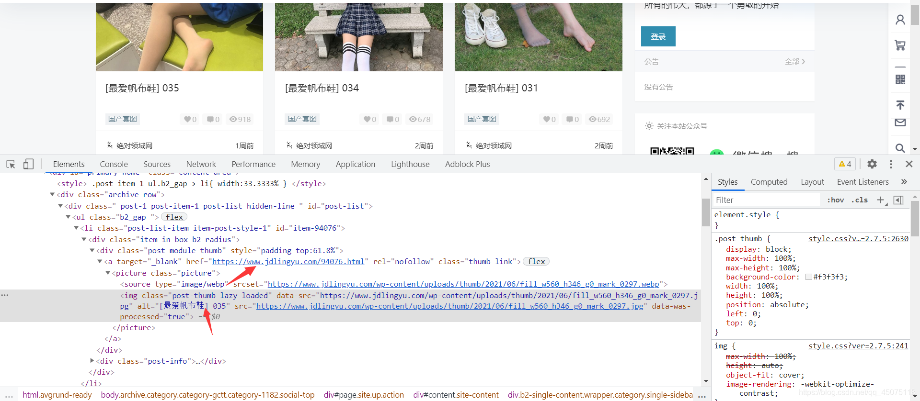Click 国产套图 tag on post 035

[x=123, y=119]
